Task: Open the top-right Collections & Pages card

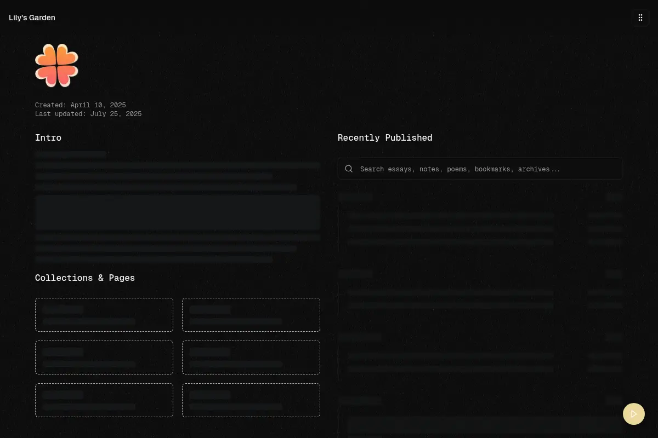Action: pos(251,315)
